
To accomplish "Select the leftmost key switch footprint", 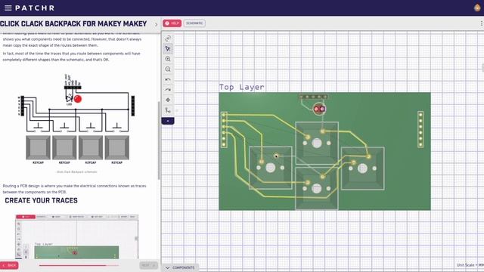I will [271, 168].
